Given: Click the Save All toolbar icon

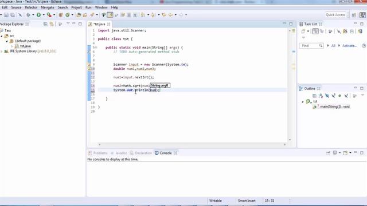Looking at the screenshot, I should pos(13,15).
